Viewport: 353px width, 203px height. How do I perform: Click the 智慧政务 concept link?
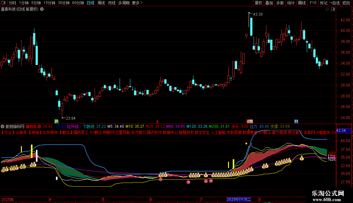pyautogui.click(x=186, y=132)
